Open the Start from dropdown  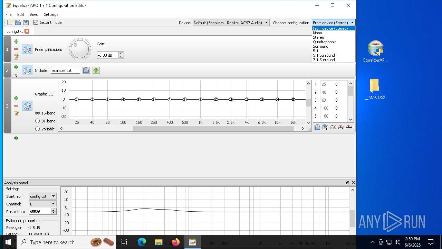click(42, 196)
